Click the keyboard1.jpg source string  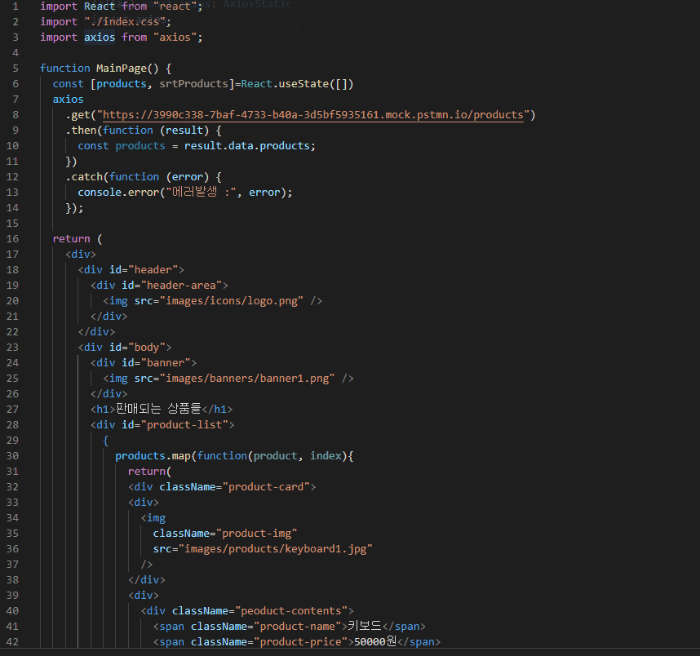[x=275, y=549]
